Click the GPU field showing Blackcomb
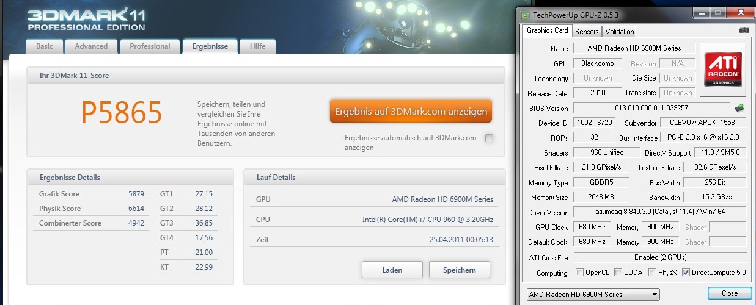 (598, 63)
